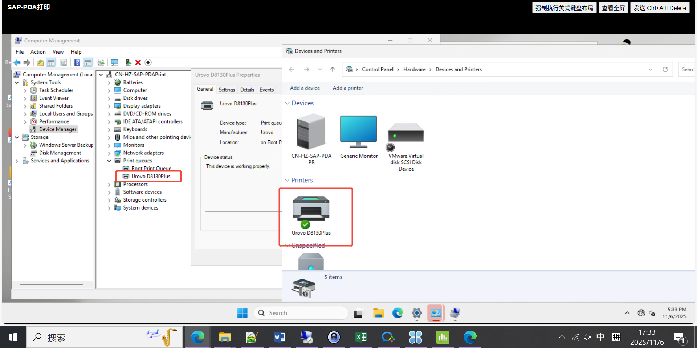The image size is (697, 348).
Task: Click the remote taskbar Search box
Action: (x=301, y=313)
